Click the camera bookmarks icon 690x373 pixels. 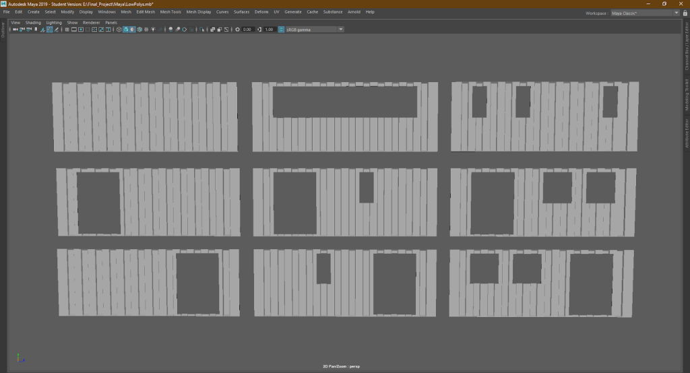tap(36, 30)
